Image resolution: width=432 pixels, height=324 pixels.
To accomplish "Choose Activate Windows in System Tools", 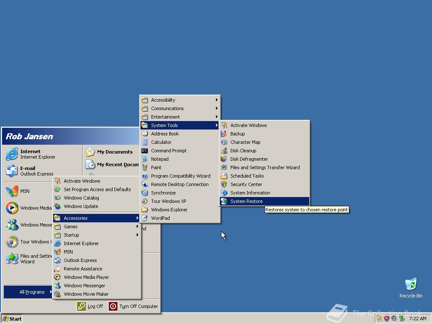I will click(x=265, y=125).
